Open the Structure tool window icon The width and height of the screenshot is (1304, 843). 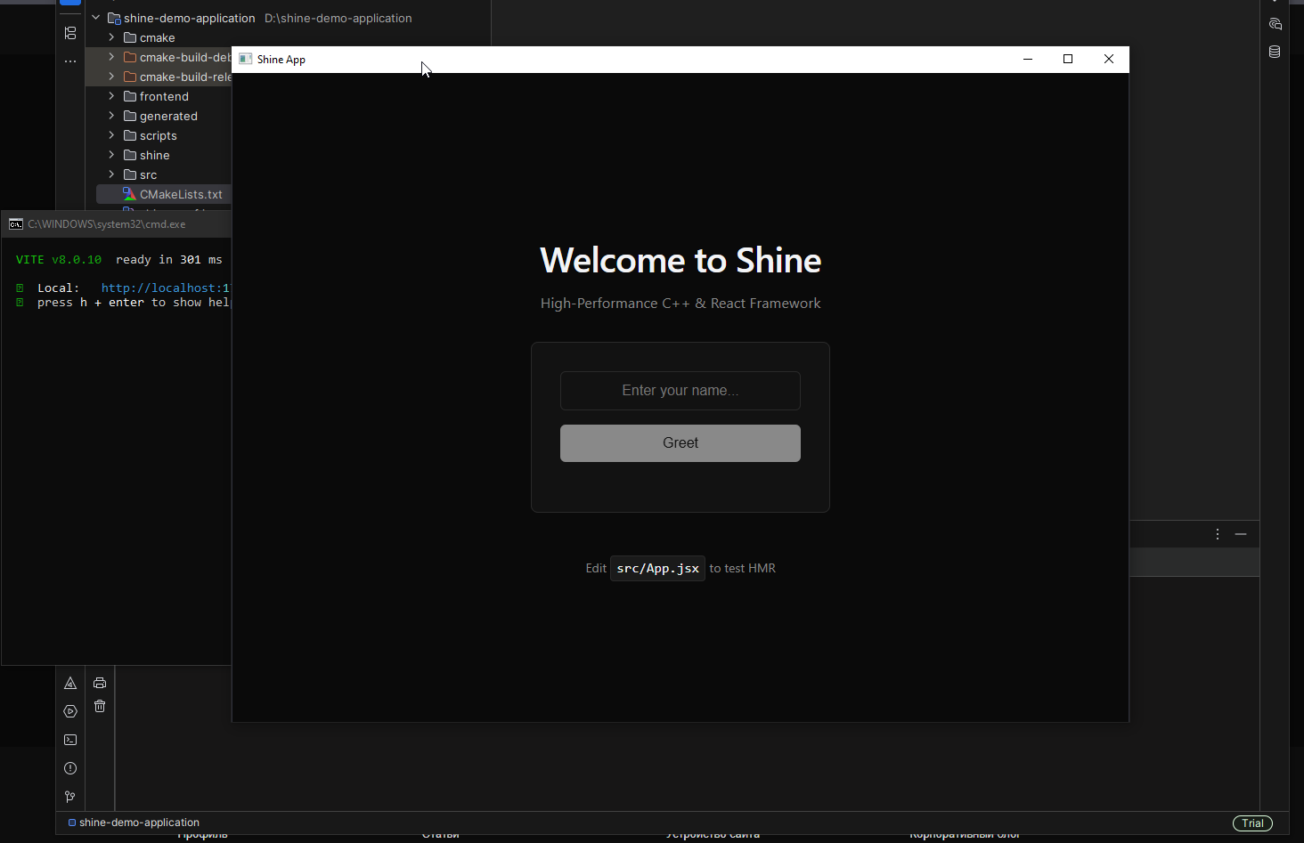[x=70, y=33]
